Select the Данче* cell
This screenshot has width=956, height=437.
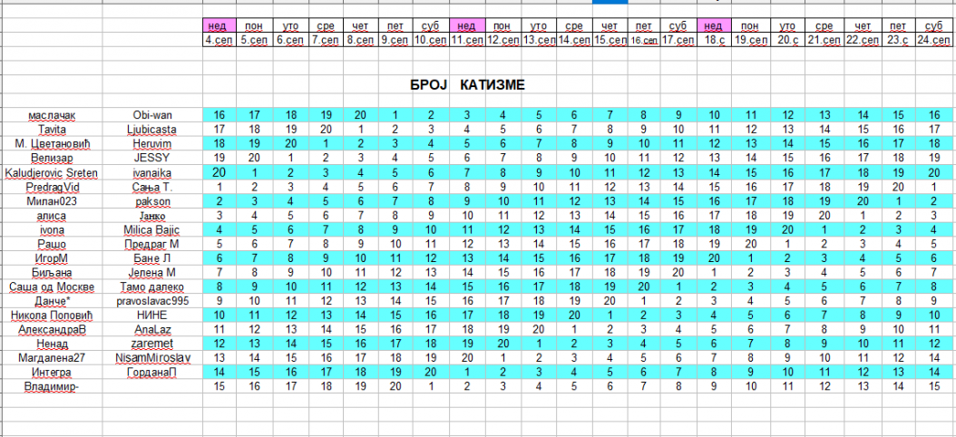click(x=52, y=301)
